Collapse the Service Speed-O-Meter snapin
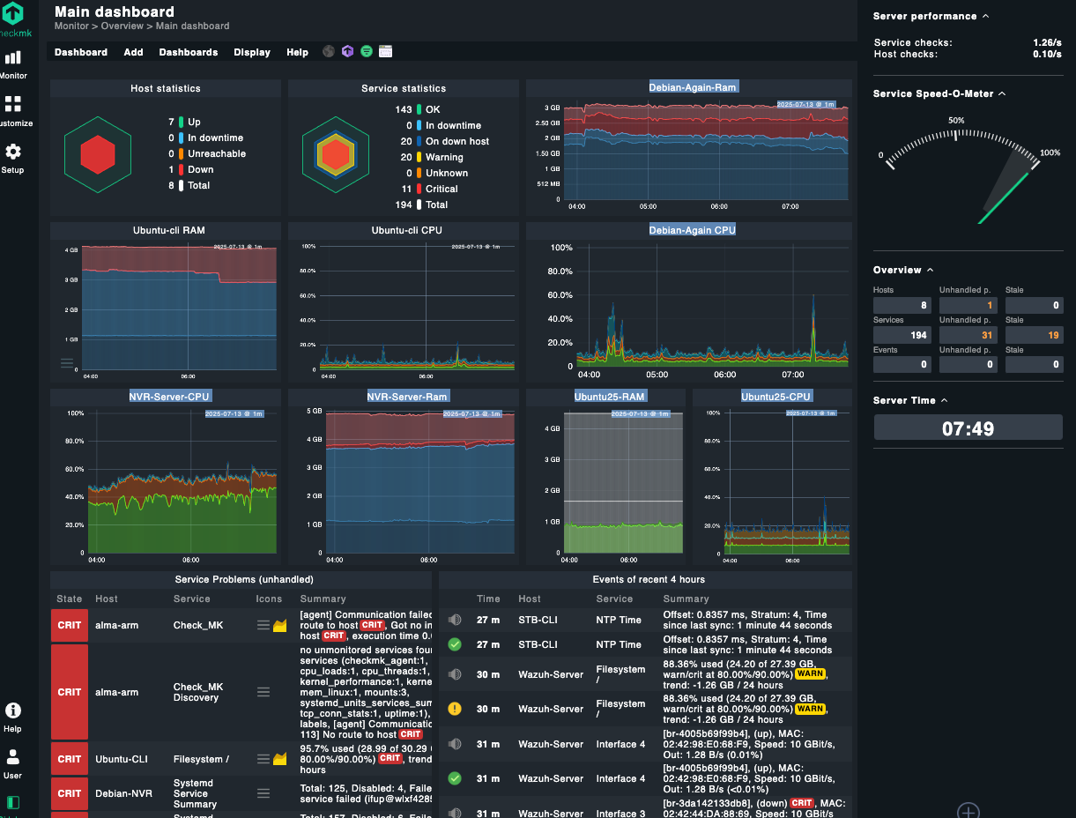The image size is (1076, 818). coord(1002,93)
